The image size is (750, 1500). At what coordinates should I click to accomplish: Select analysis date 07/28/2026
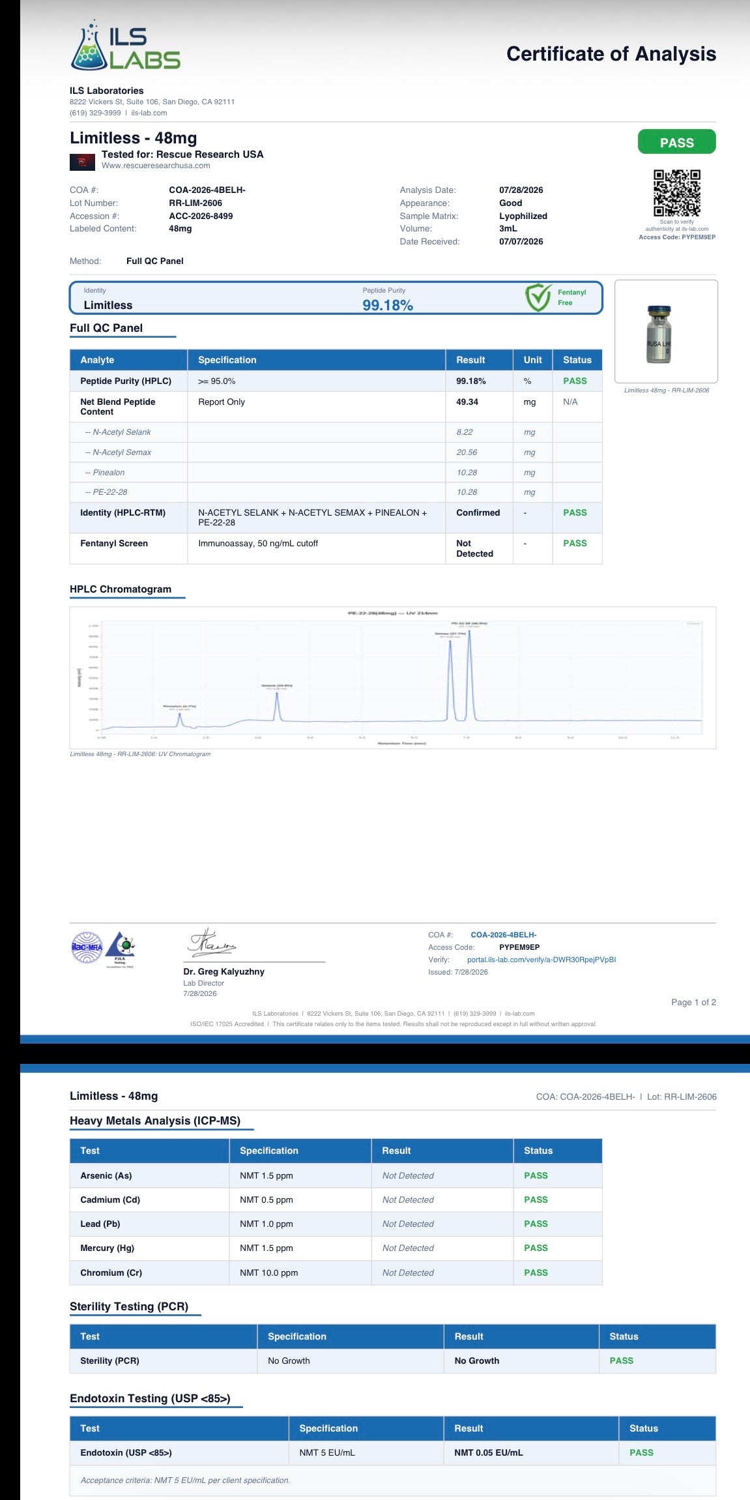coord(521,190)
